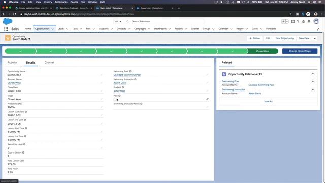325x183 pixels.
Task: Click the info icon next to Days to Lesson
Action: coord(23,152)
